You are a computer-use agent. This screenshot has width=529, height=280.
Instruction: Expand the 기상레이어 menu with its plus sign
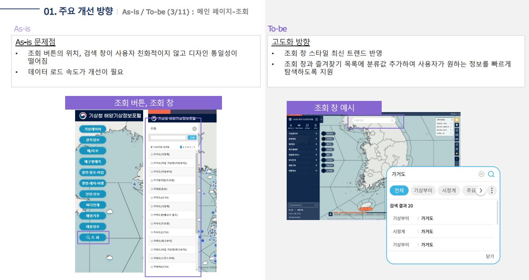[x=316, y=134]
